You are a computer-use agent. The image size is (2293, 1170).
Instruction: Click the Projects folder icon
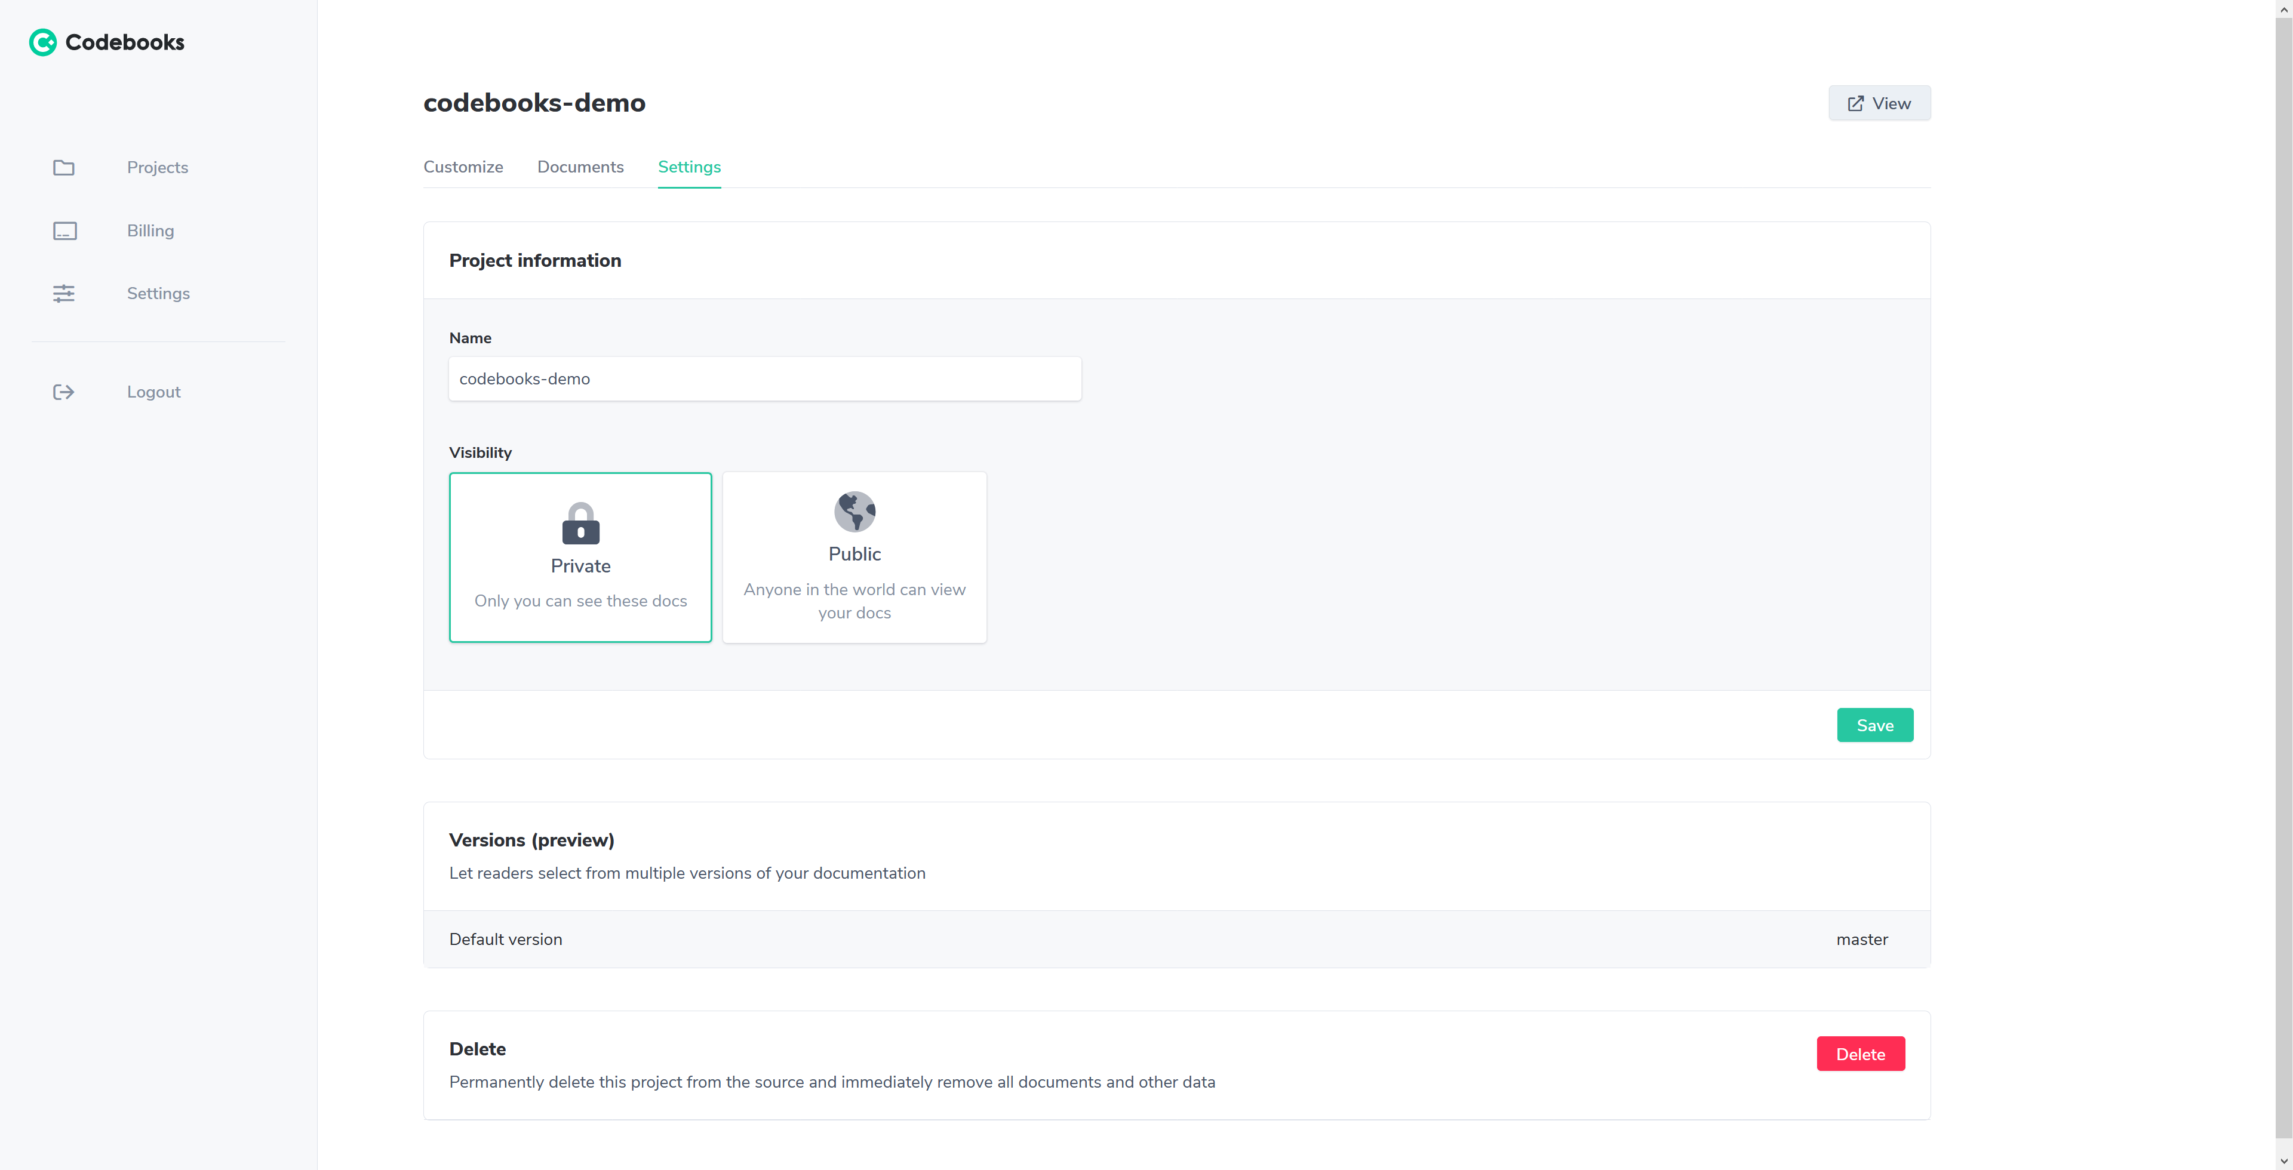click(x=64, y=167)
